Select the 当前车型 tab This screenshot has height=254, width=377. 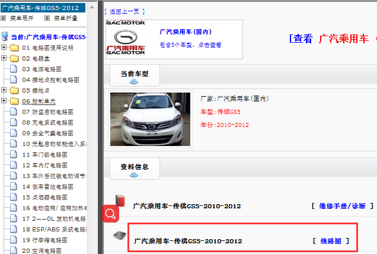135,75
